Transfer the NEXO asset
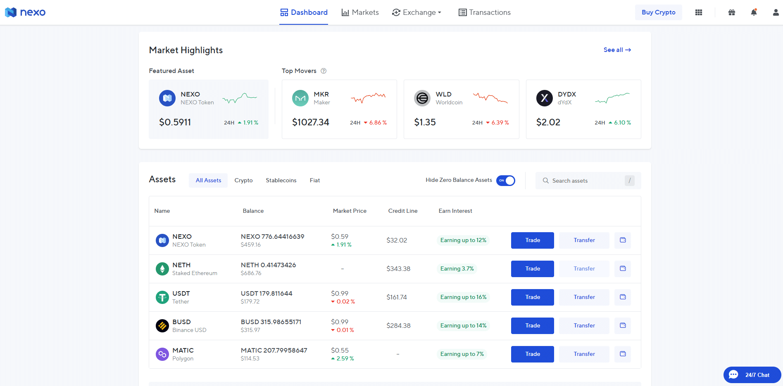The width and height of the screenshot is (783, 386). tap(584, 240)
